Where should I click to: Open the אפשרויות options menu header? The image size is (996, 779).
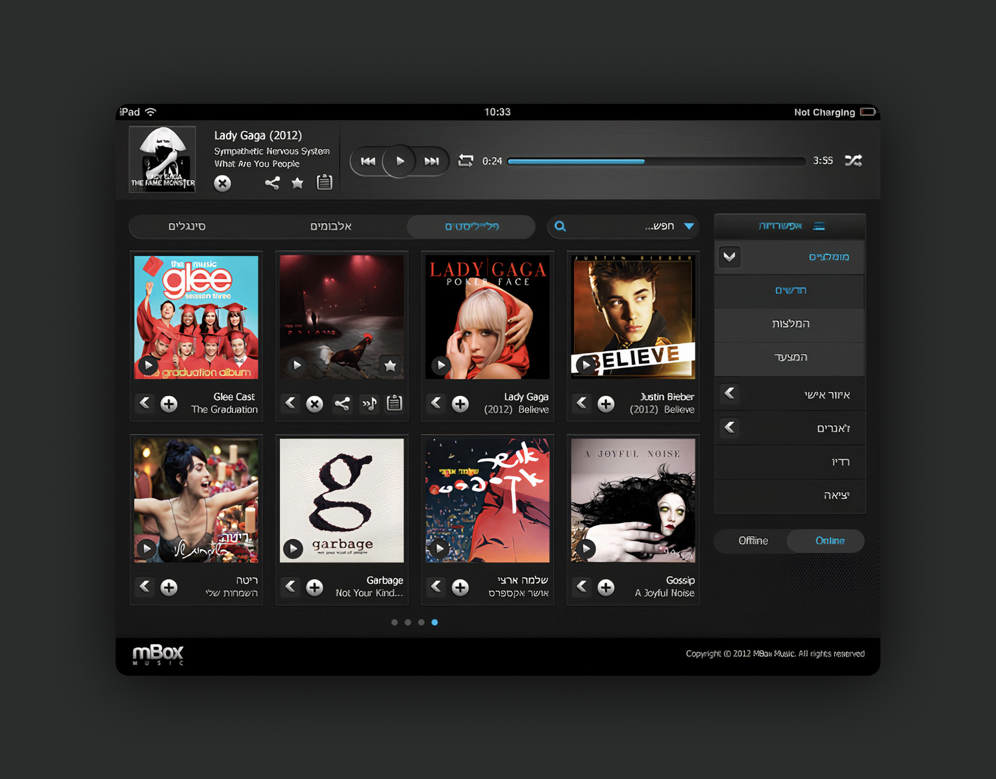[x=790, y=226]
